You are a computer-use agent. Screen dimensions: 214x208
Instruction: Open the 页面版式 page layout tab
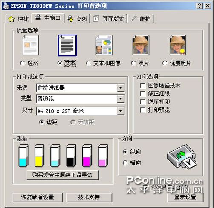point(109,19)
